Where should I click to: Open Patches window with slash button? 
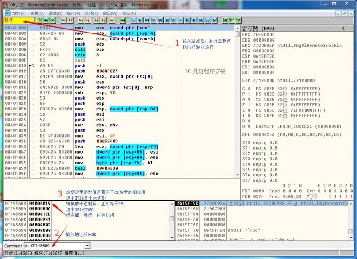click(181, 21)
